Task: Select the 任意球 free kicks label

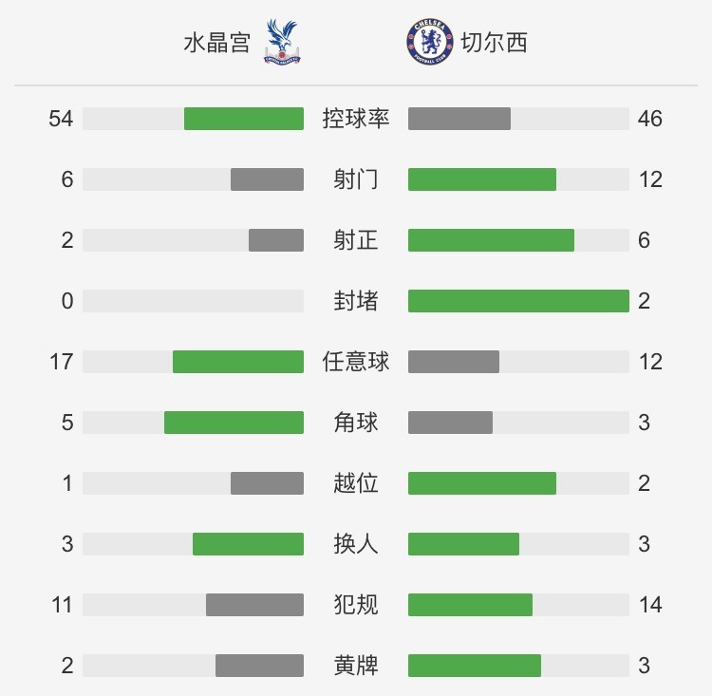Action: click(356, 362)
